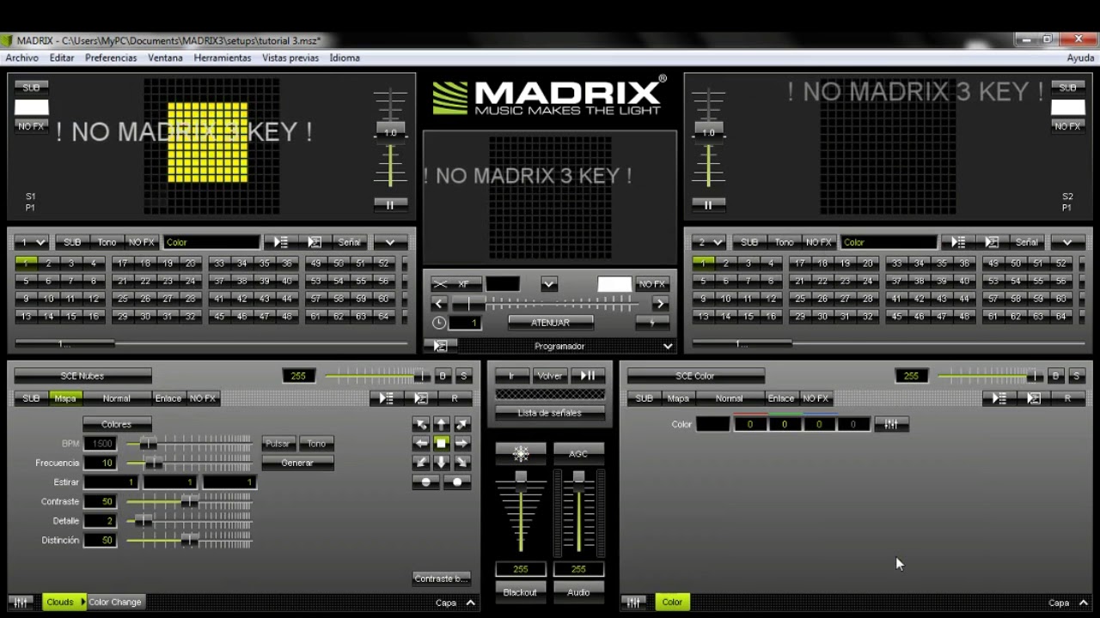Click the left arrow direction button

pos(421,444)
